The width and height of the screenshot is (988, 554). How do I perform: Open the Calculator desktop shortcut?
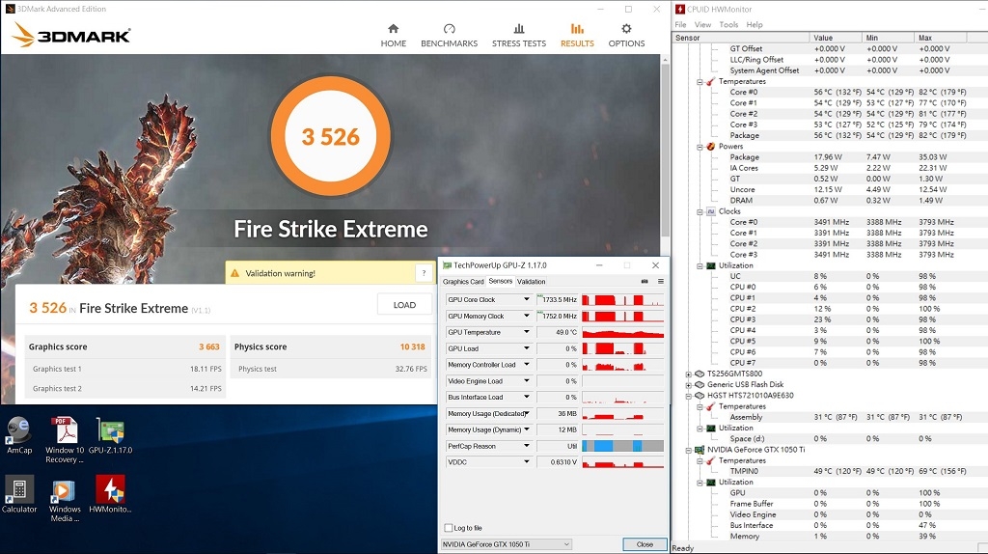point(19,495)
